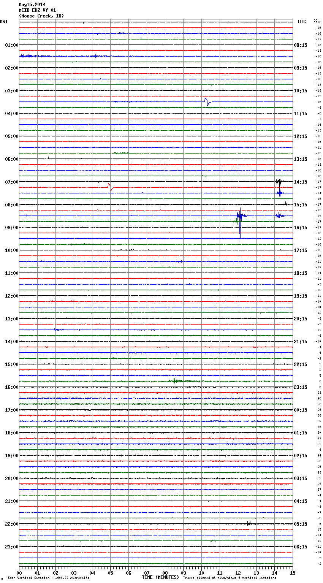Viewport: 323px width, 583px height.
Task: Select the 16:00 MST row label
Action: pyautogui.click(x=12, y=387)
